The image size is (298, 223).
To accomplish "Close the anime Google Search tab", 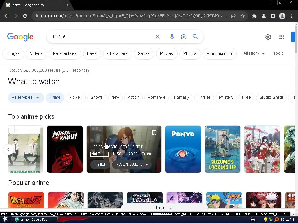I will pos(68,5).
